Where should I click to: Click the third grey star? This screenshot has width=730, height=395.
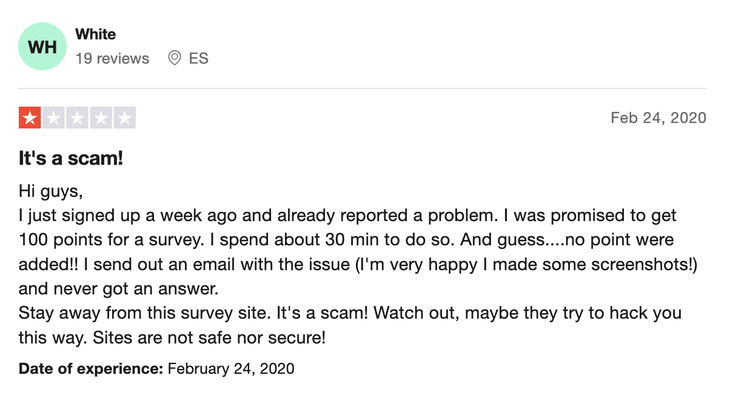pos(77,118)
